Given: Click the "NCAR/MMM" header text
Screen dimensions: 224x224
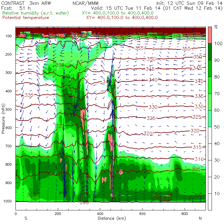Looking at the screenshot, I should (85, 3).
